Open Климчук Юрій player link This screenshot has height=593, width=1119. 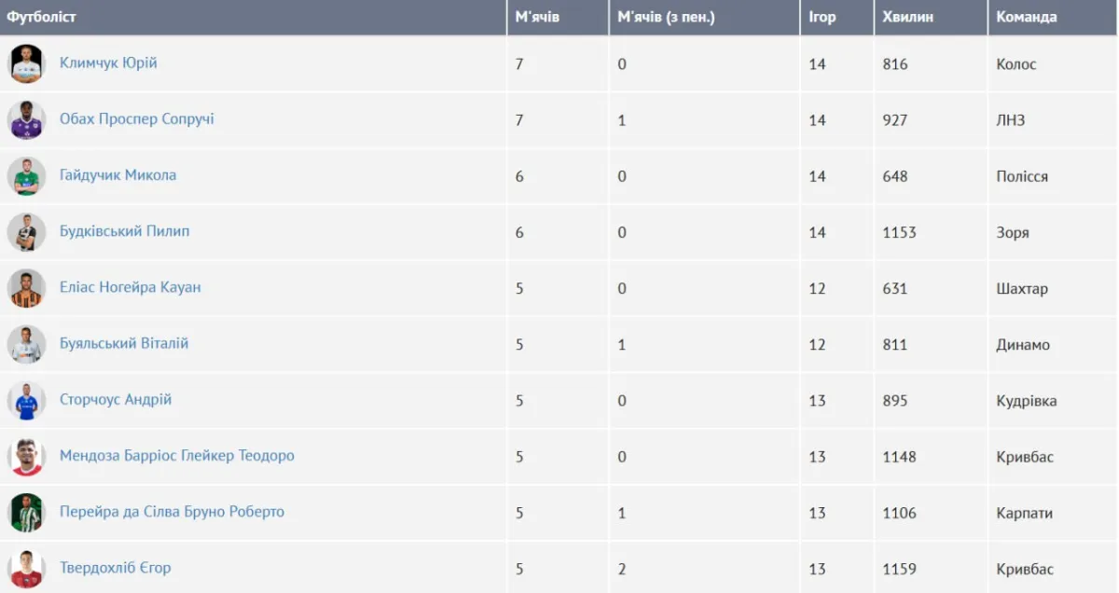(108, 63)
